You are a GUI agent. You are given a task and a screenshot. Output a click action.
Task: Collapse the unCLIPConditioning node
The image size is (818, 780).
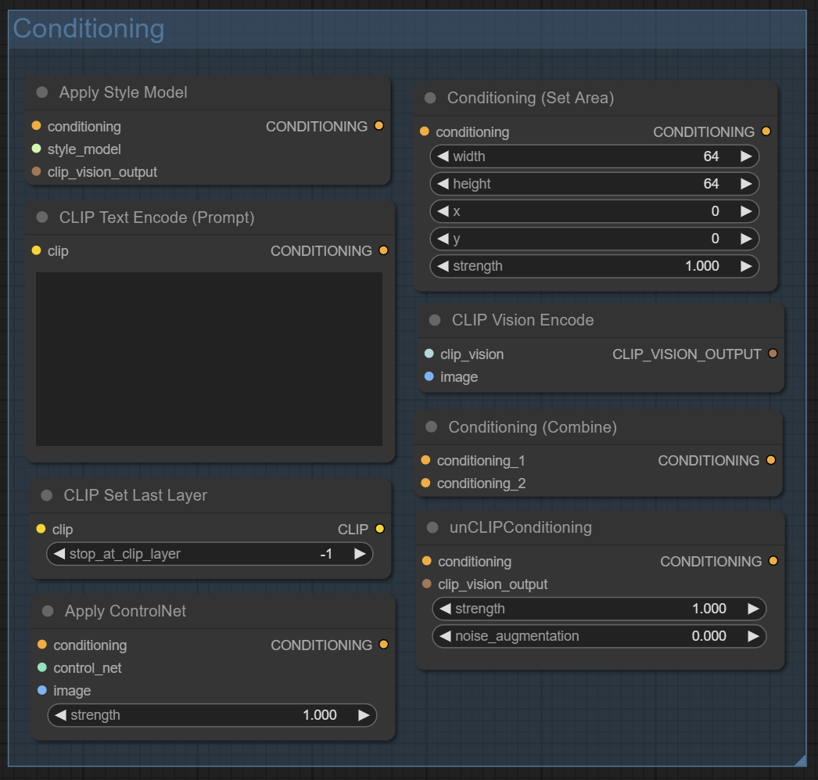[432, 527]
